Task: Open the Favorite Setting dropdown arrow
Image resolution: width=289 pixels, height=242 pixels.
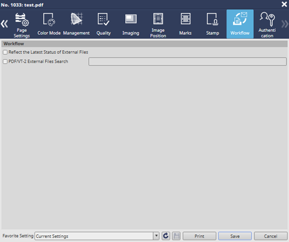Action: coord(157,236)
